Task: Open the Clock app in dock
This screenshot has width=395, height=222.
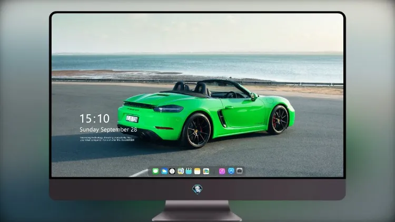Action: (172, 171)
